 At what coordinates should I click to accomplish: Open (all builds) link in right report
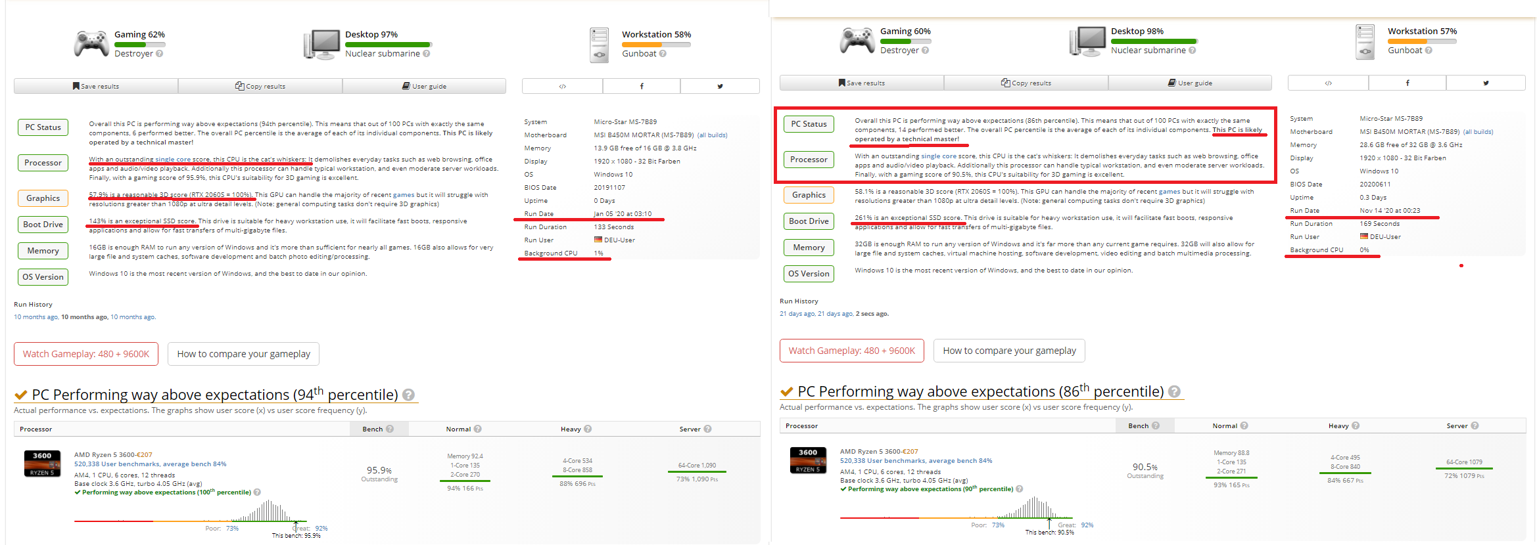tap(1478, 132)
